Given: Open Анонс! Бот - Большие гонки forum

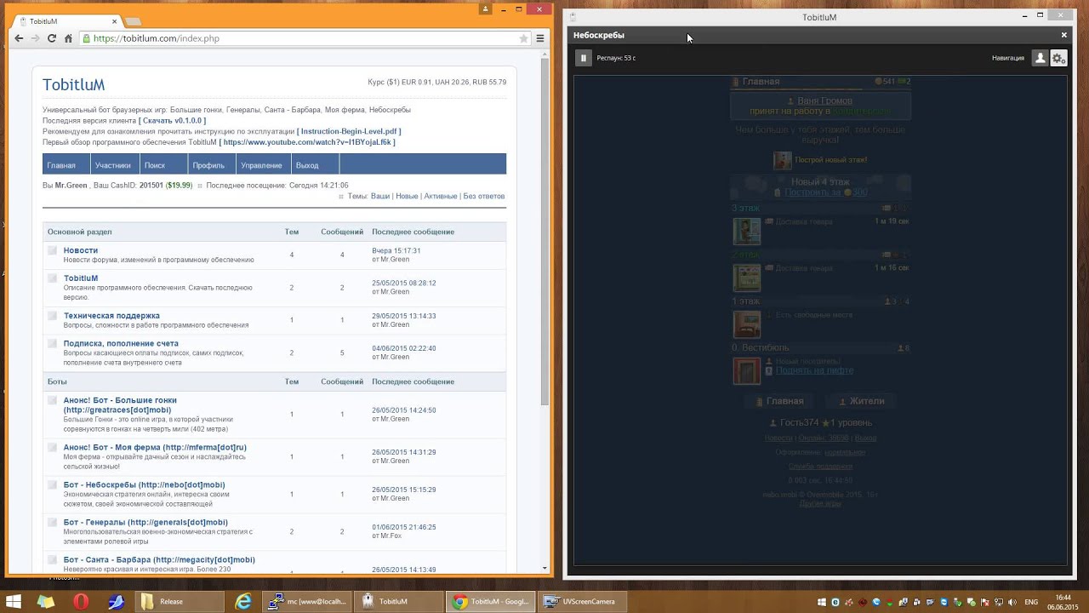Looking at the screenshot, I should 120,405.
